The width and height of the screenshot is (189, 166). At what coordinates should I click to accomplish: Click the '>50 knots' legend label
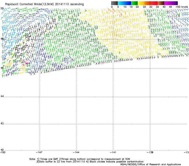(182, 7)
